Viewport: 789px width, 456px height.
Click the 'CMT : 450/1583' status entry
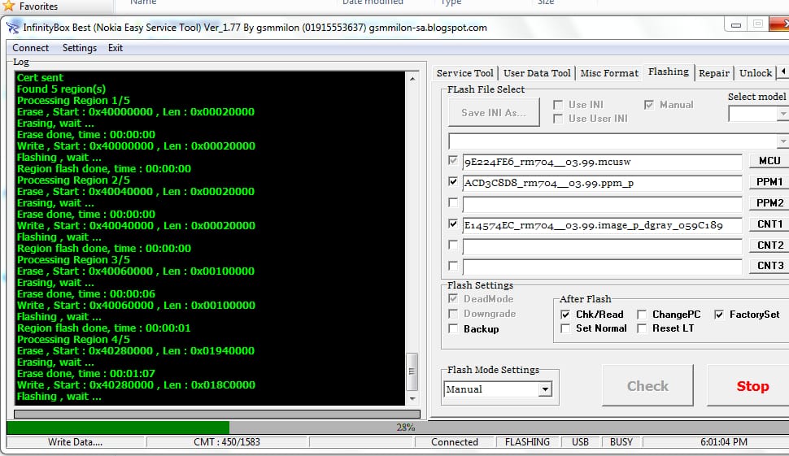pyautogui.click(x=227, y=442)
